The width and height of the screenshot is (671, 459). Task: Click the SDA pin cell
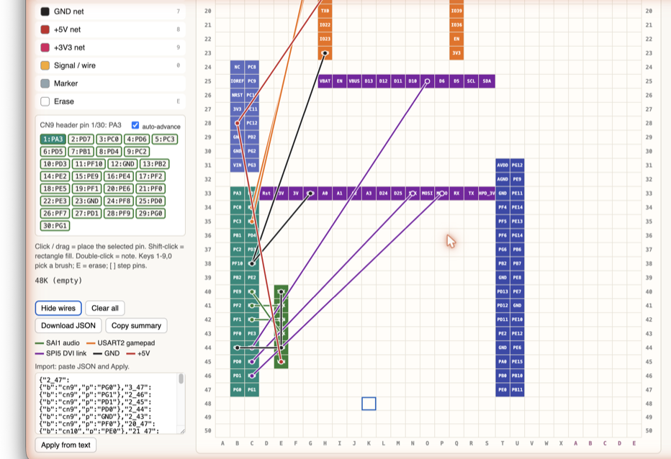click(487, 81)
